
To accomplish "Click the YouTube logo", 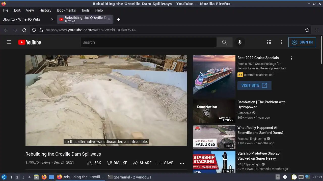I will point(30,42).
